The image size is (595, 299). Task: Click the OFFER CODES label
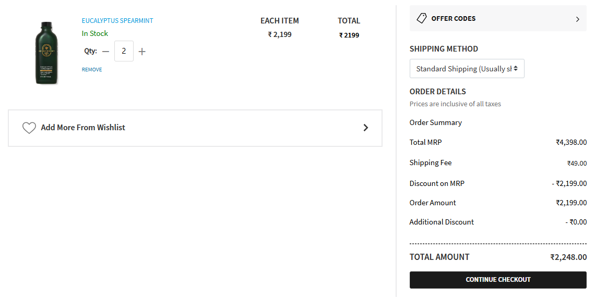[453, 19]
